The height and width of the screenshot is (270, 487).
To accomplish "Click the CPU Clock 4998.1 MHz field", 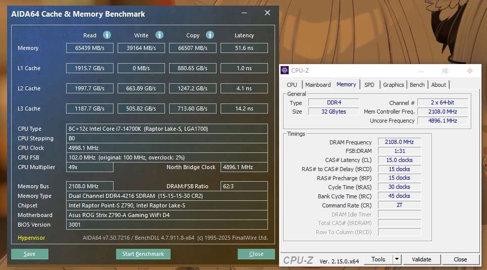I will click(x=167, y=148).
